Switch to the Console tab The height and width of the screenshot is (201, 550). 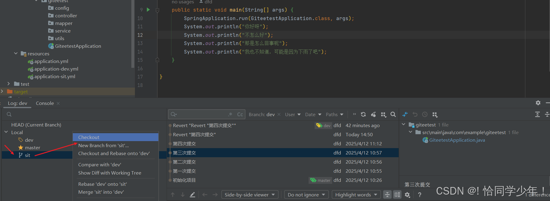click(x=45, y=103)
